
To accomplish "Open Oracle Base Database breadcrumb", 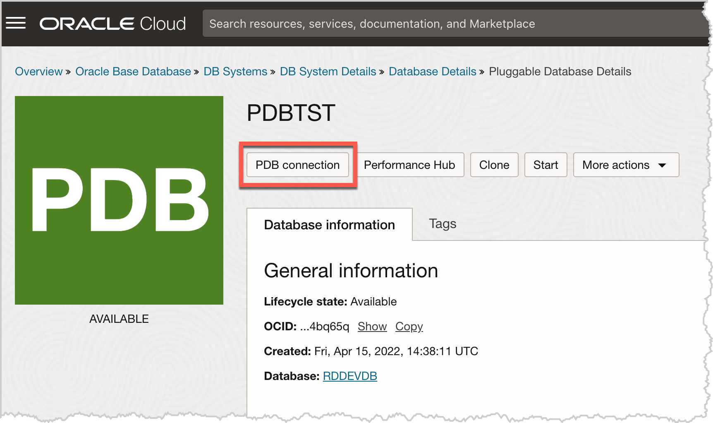I will (133, 72).
